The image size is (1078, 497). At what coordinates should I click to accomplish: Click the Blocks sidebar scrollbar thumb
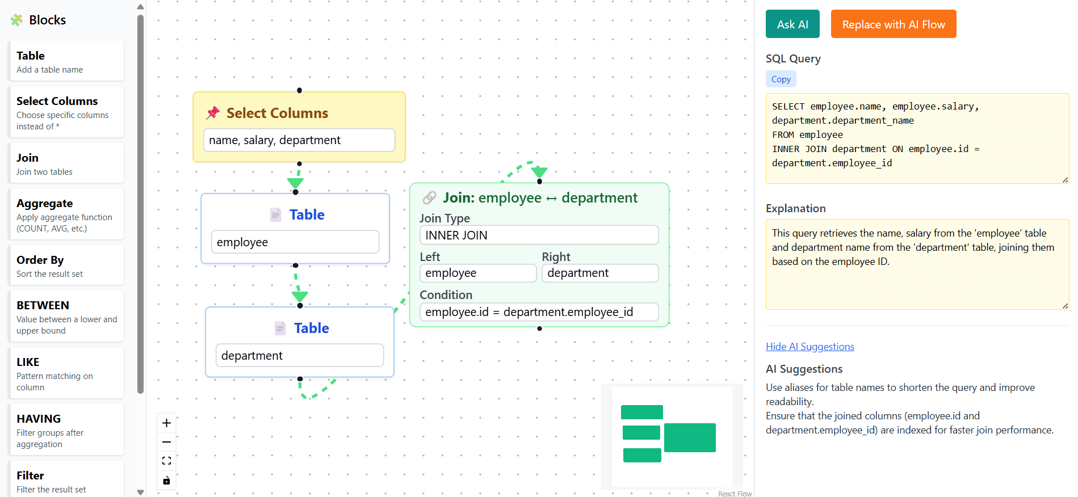pos(140,204)
